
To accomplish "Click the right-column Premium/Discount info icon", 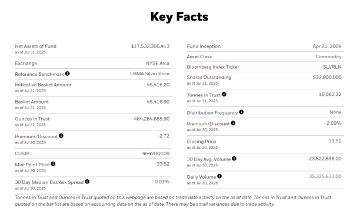I will pos(233,123).
